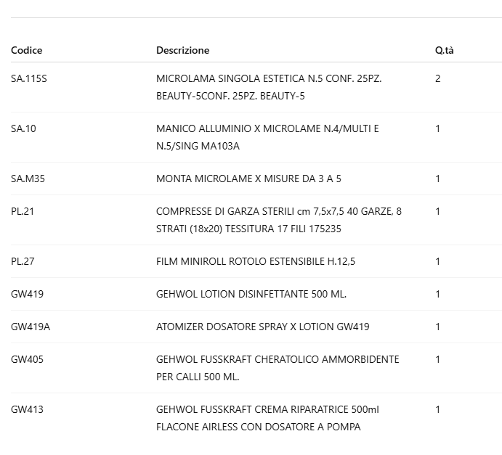Click quantity 2 in the SA.115S row

[438, 78]
